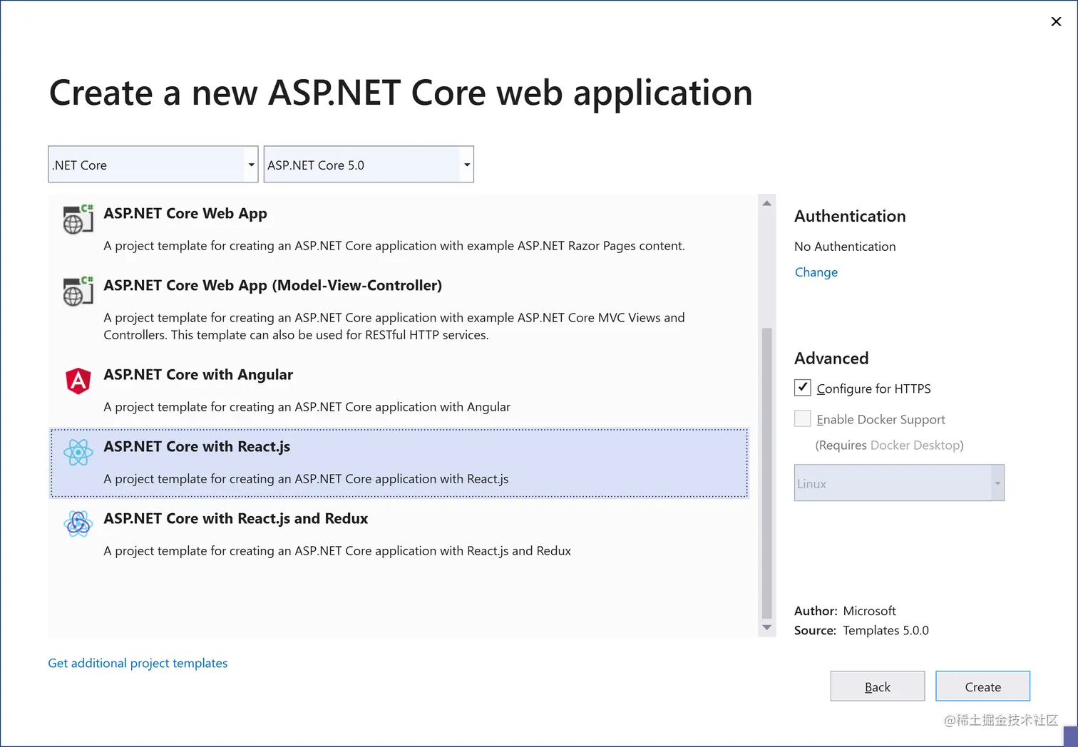Open the Linux Docker OS dropdown
The image size is (1078, 747).
[x=996, y=483]
